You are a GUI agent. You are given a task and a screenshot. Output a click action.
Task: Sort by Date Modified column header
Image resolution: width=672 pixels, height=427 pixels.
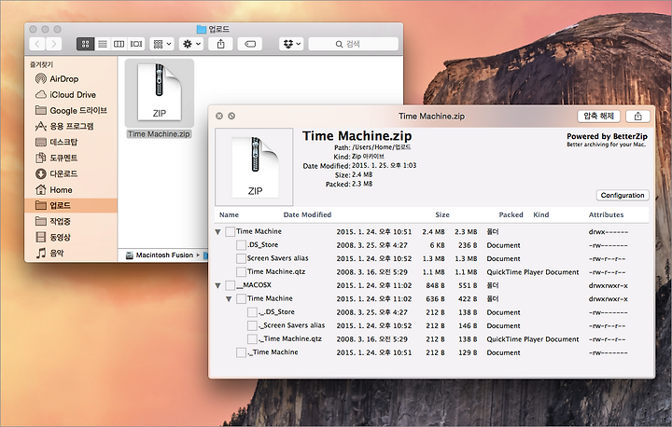307,215
